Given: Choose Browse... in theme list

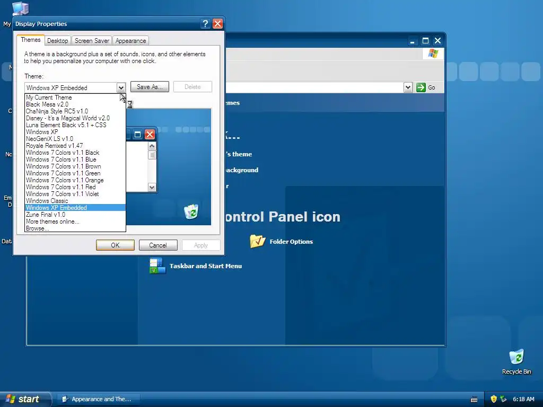Looking at the screenshot, I should [x=75, y=228].
